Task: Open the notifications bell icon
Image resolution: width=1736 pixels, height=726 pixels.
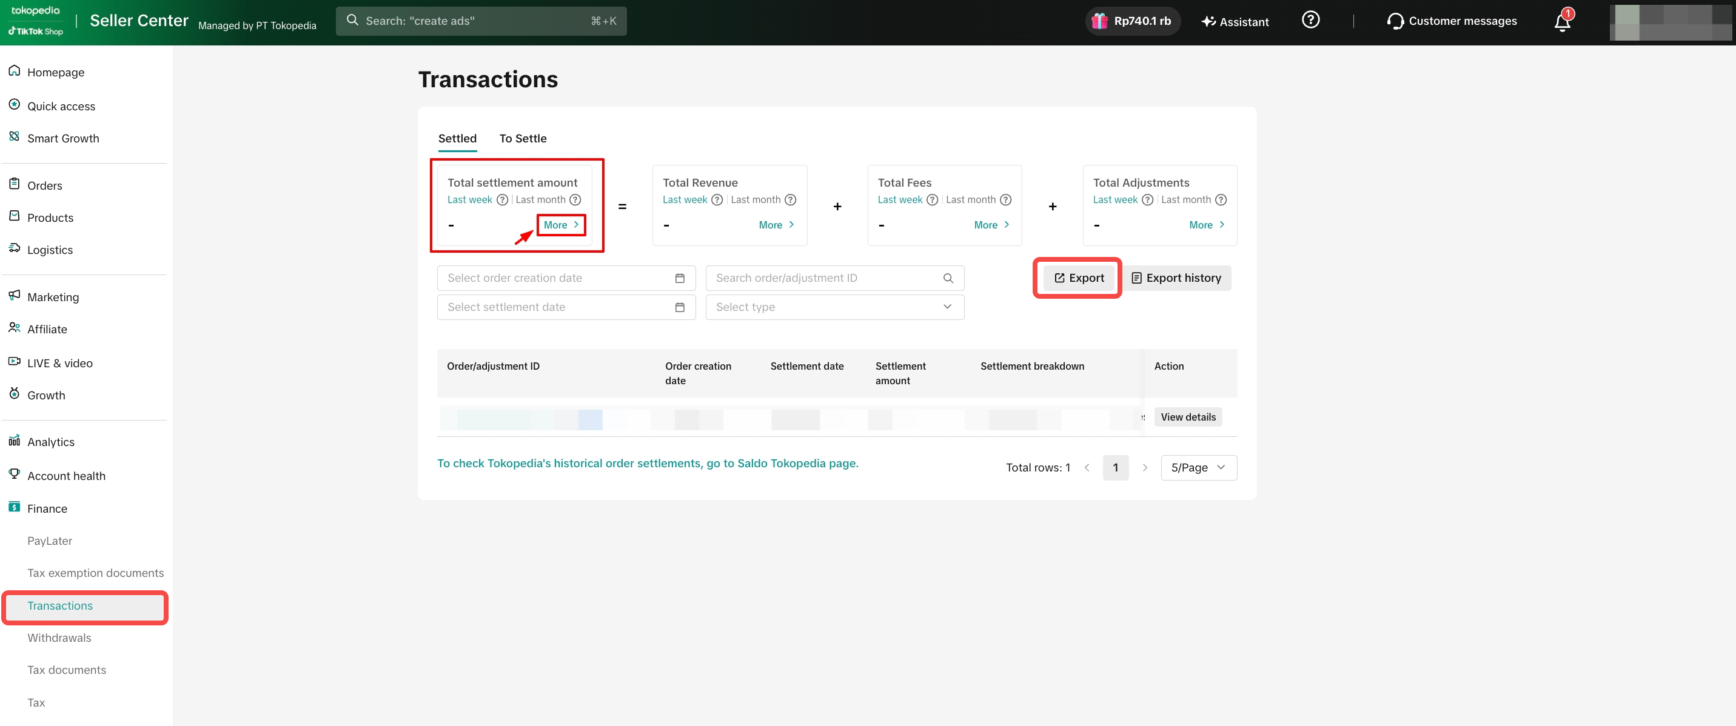Action: (1563, 22)
